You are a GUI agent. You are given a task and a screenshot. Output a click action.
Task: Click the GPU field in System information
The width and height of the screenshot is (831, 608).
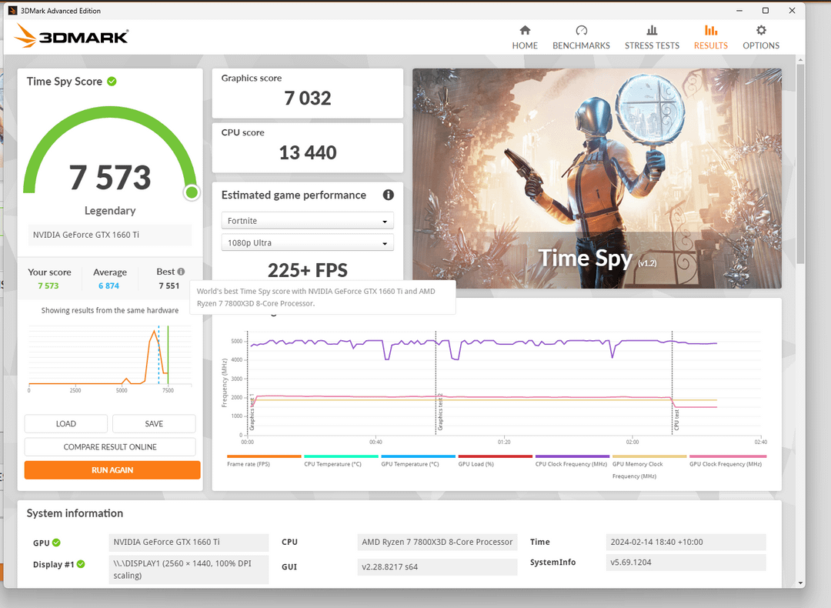[189, 543]
